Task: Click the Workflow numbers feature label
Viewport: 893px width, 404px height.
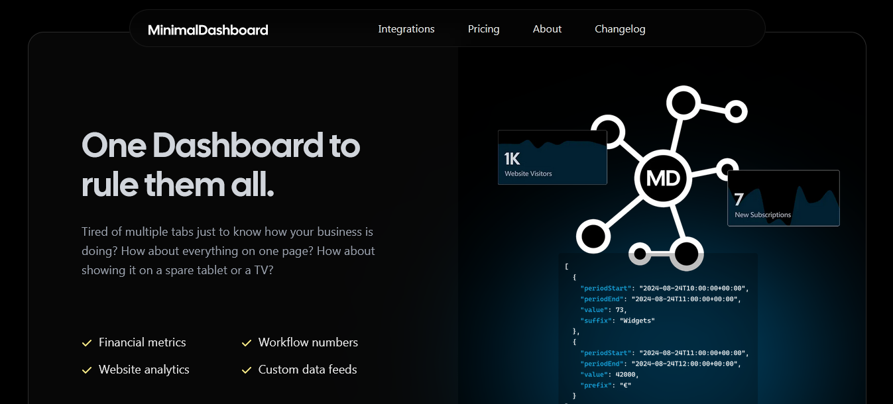Action: point(308,342)
